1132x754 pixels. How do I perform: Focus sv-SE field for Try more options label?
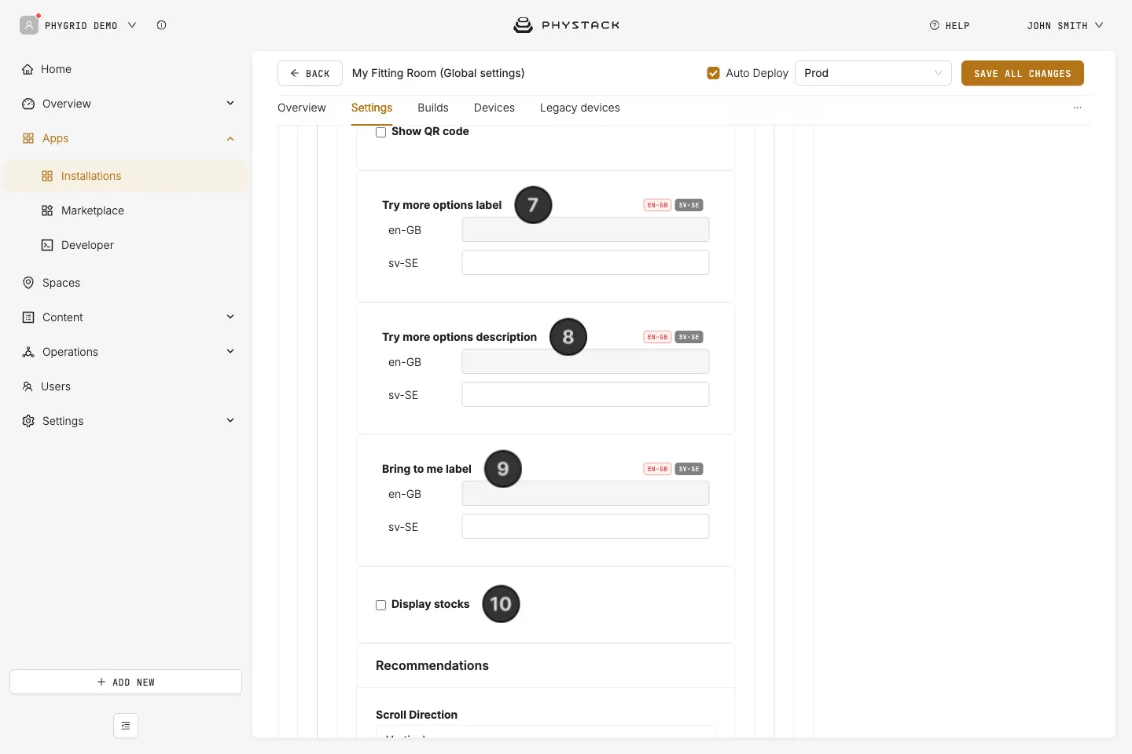[x=586, y=262]
